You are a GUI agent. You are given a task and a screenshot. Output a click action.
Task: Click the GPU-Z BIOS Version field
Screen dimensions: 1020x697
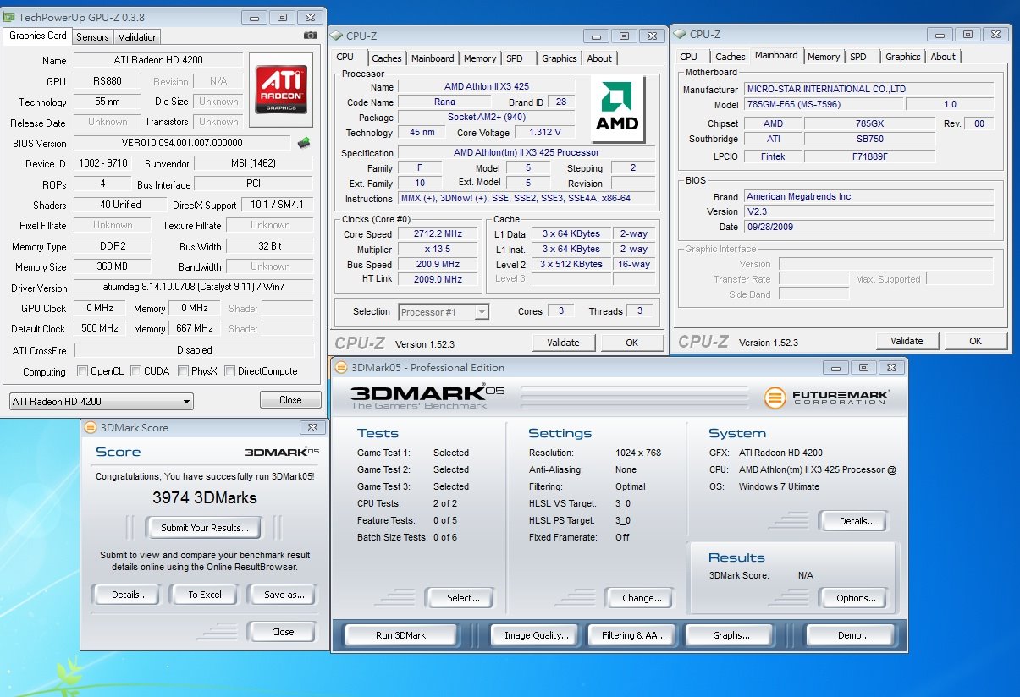point(183,143)
